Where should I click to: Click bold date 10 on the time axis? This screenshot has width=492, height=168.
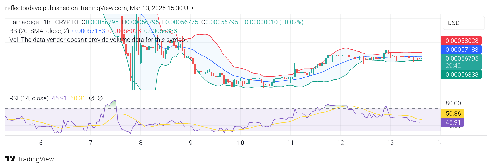(241, 143)
